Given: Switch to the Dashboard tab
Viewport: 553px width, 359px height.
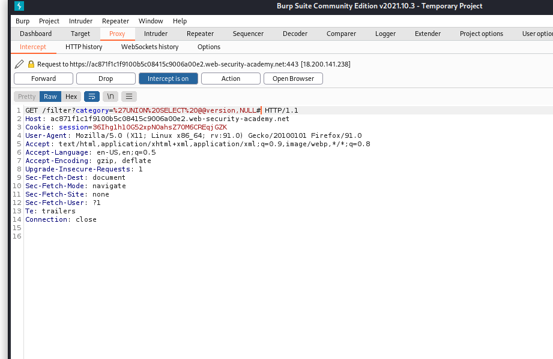Looking at the screenshot, I should tap(35, 34).
